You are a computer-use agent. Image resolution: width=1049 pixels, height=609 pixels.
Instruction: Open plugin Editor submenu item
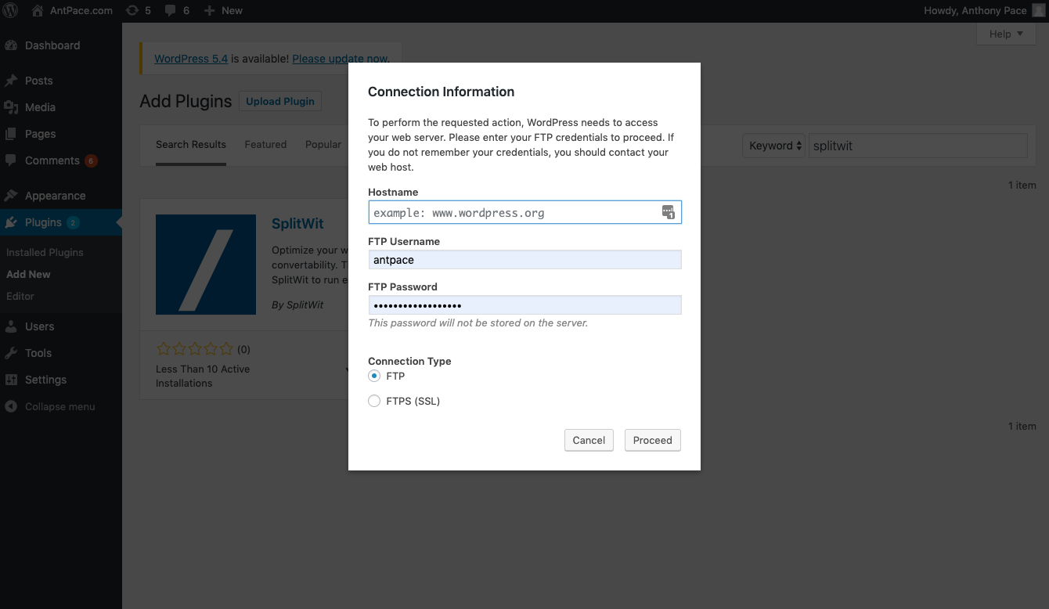(x=20, y=296)
